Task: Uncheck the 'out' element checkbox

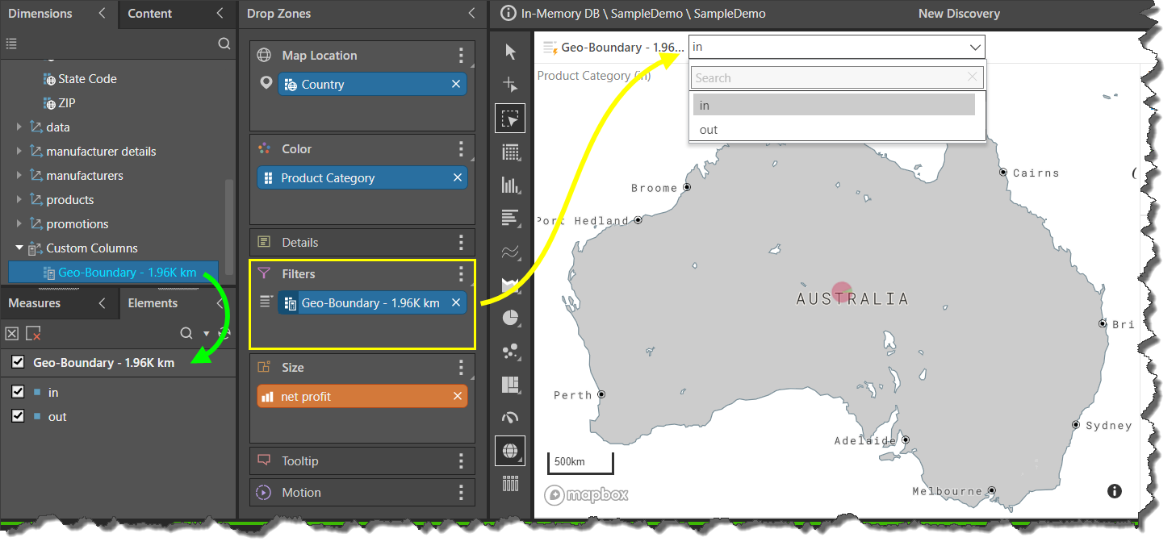Action: 18,416
